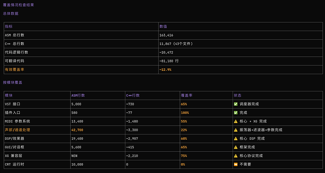Select the 代码逻辑行数 cell

point(16,53)
